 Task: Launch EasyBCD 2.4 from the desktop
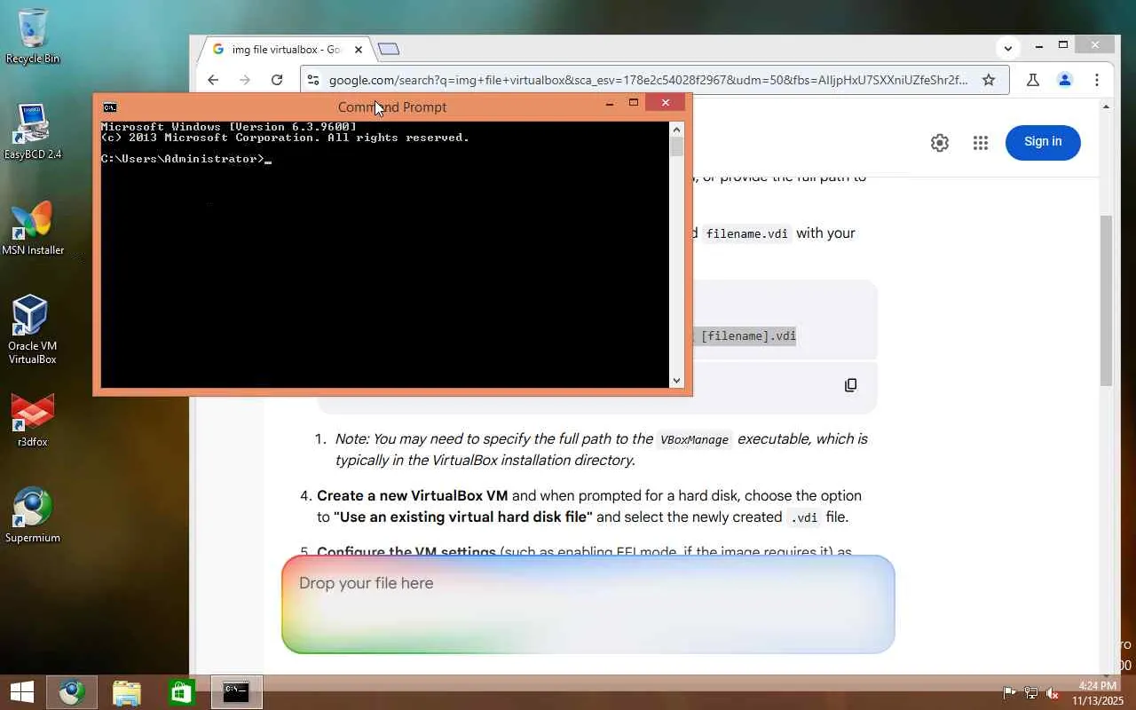[x=33, y=131]
